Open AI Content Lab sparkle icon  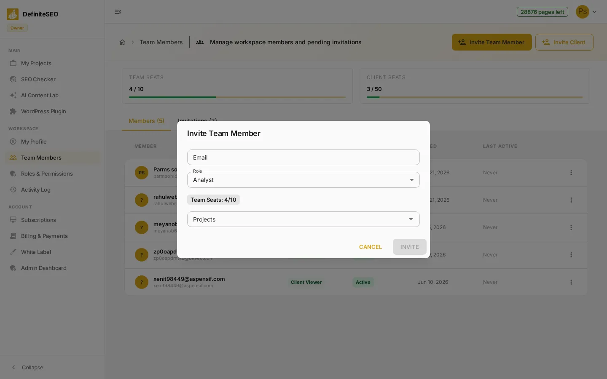click(13, 95)
